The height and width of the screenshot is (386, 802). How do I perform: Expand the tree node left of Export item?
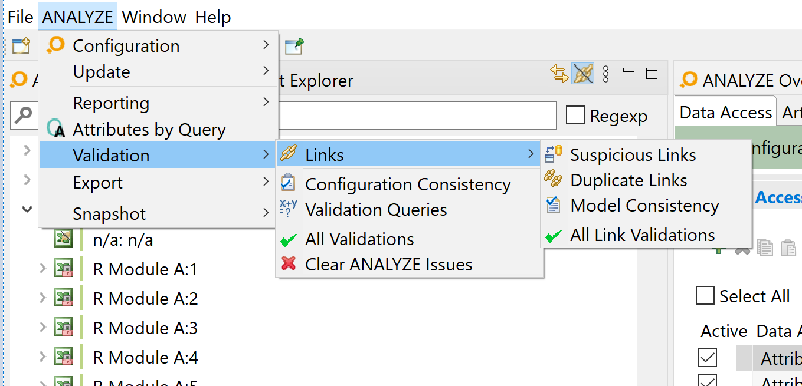[27, 180]
